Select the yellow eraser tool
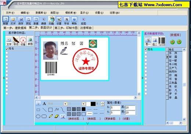Image resolution: width=191 pixels, height=134 pixels. tap(57, 116)
